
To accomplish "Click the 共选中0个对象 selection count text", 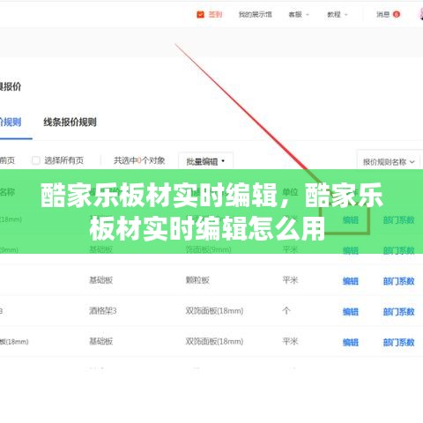I will [x=139, y=160].
